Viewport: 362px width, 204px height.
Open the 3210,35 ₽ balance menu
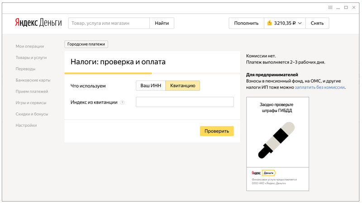pyautogui.click(x=285, y=23)
